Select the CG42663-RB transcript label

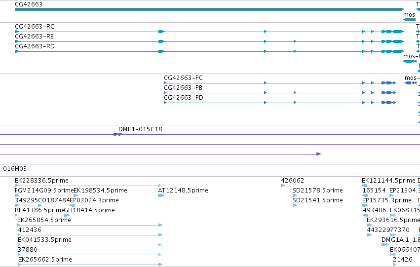[x=34, y=37]
